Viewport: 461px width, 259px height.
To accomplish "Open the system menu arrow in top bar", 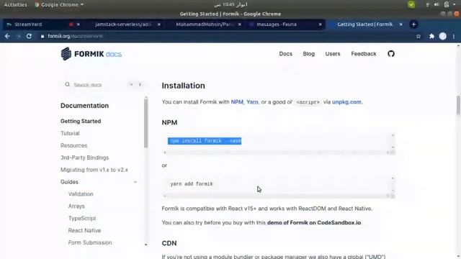I will click(x=455, y=4).
